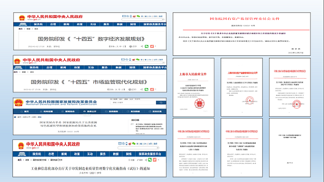Click the headline 工业和信息化部办公厅关于印发制造业质量管理数字化实施指南

coord(90,169)
